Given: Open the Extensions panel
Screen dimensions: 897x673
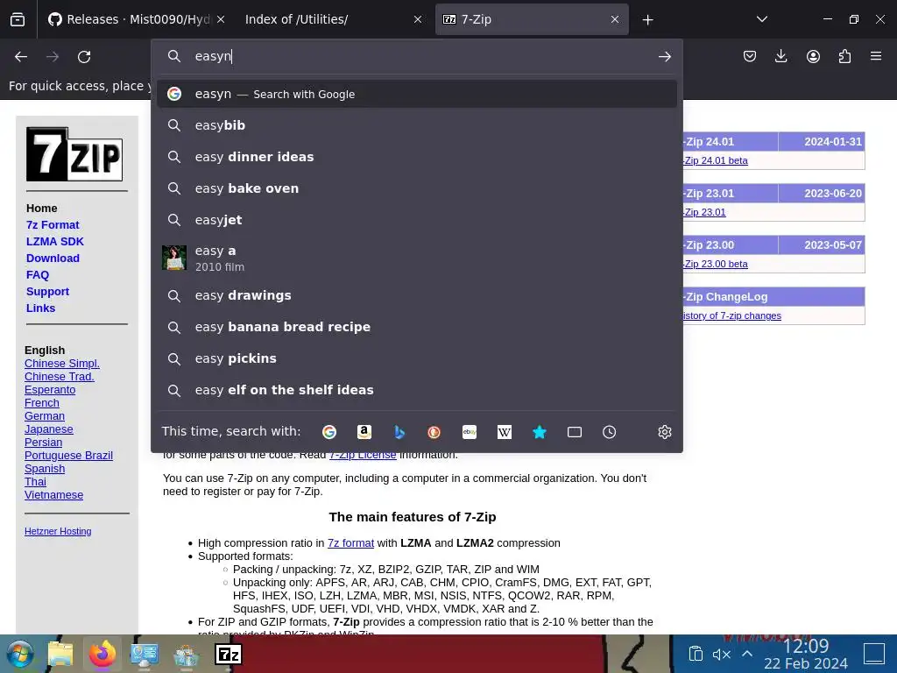Looking at the screenshot, I should click(x=844, y=56).
